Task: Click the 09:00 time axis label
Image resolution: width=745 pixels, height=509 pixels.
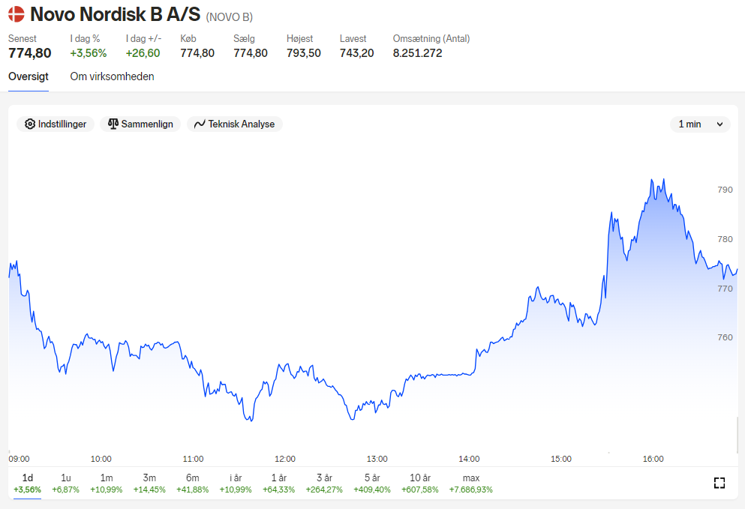Action: tap(19, 459)
